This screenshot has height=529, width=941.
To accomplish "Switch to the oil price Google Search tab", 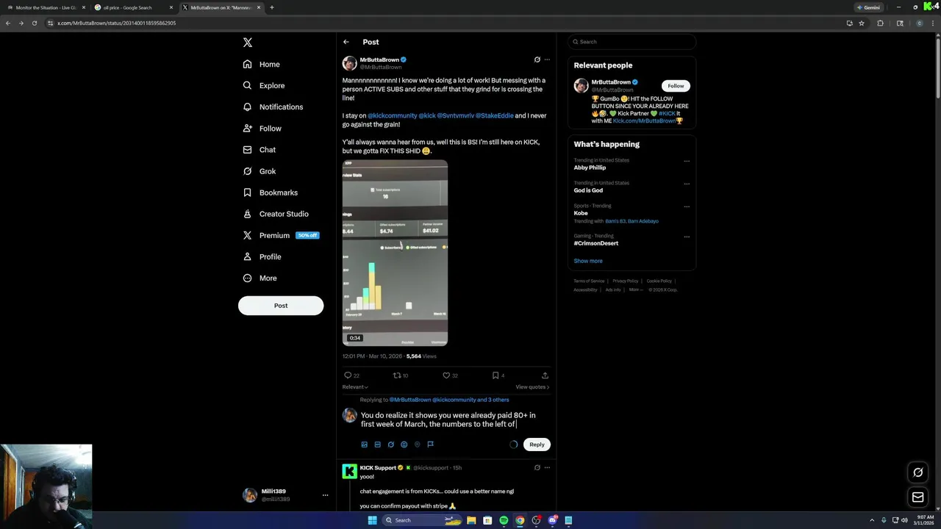I will pos(132,7).
